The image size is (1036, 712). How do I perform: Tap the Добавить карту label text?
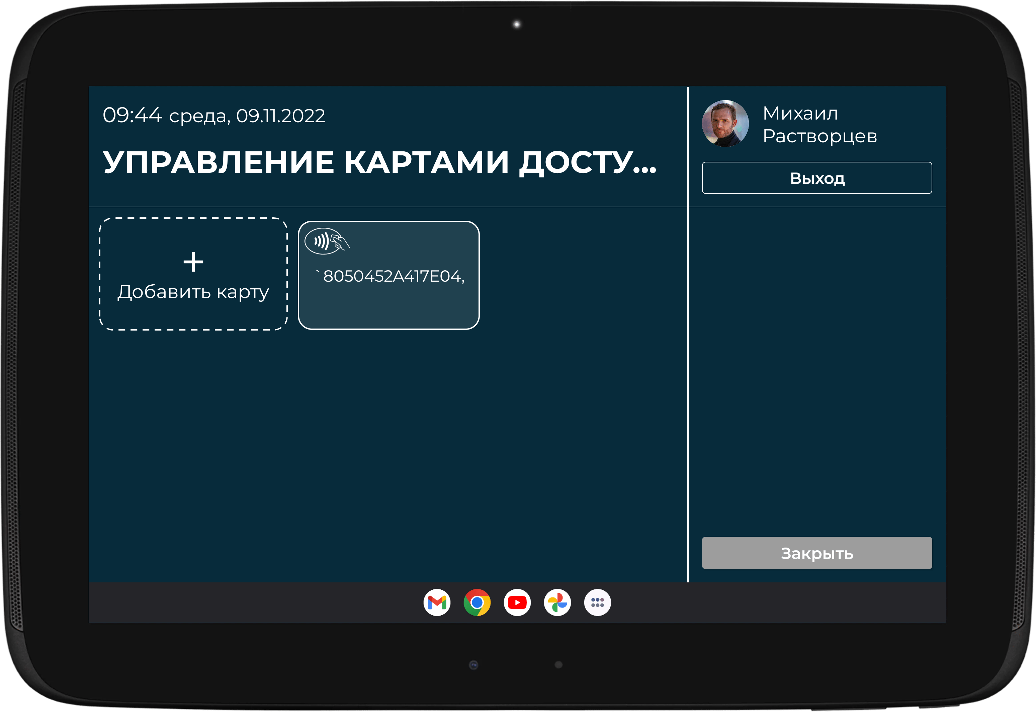click(193, 292)
